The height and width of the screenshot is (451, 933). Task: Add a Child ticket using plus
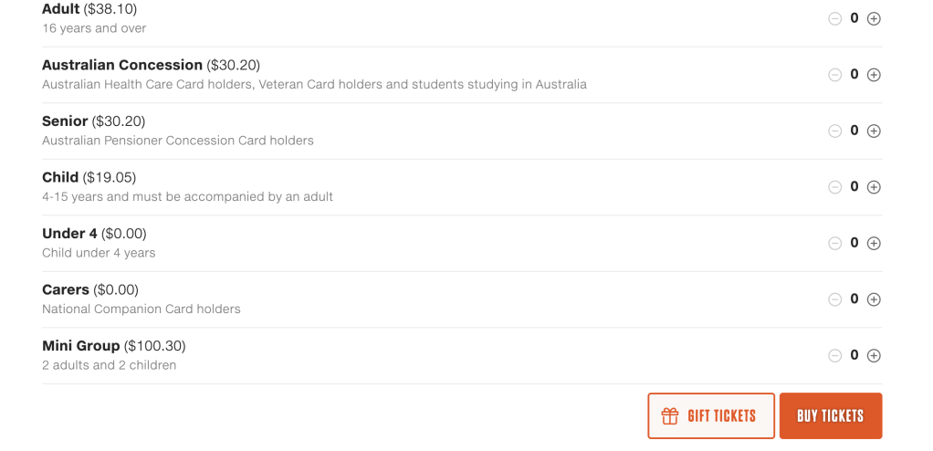[874, 187]
